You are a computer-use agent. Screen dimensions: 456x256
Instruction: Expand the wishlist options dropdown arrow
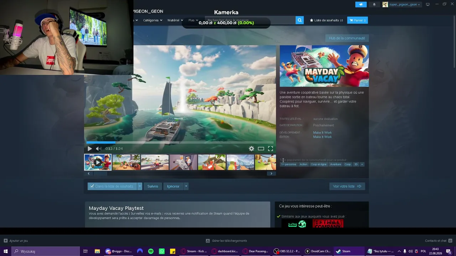point(140,186)
